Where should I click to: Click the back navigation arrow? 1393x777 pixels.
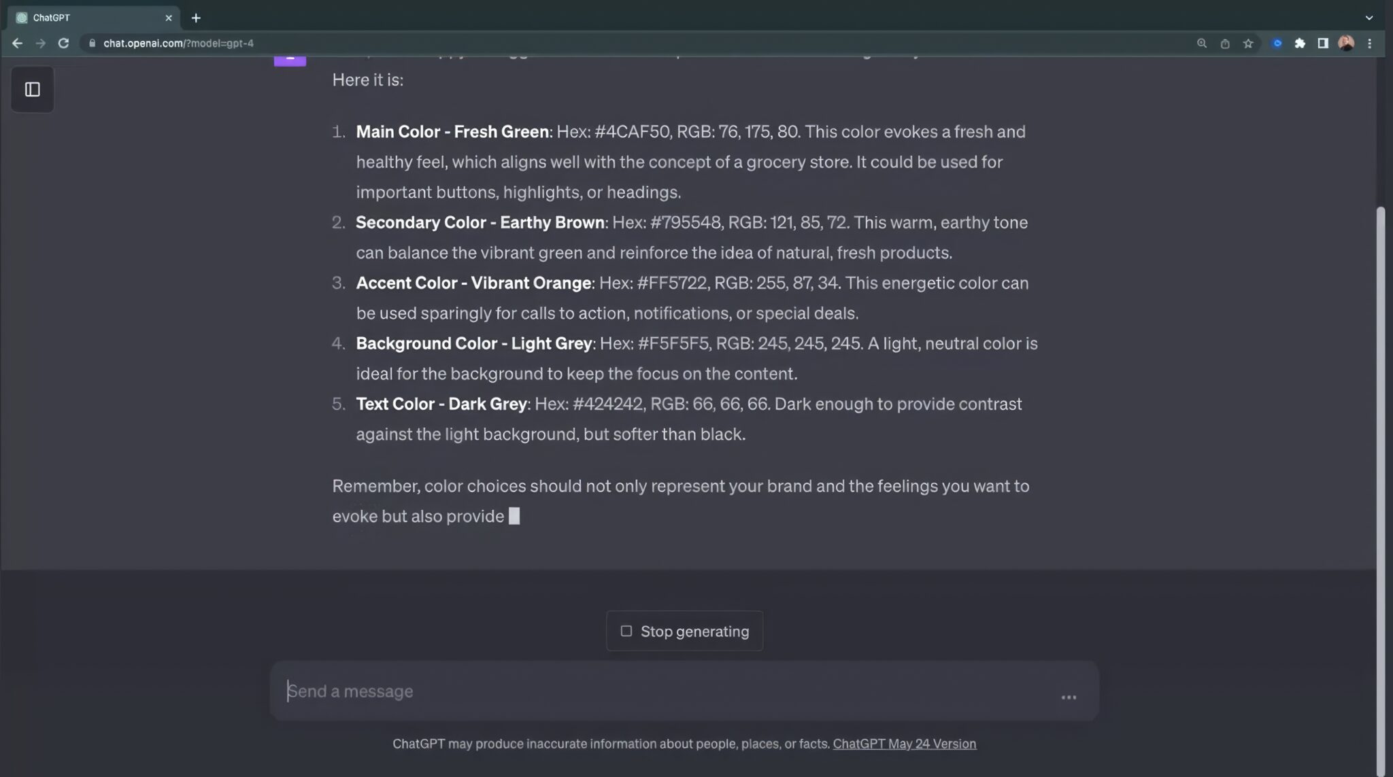click(x=17, y=43)
